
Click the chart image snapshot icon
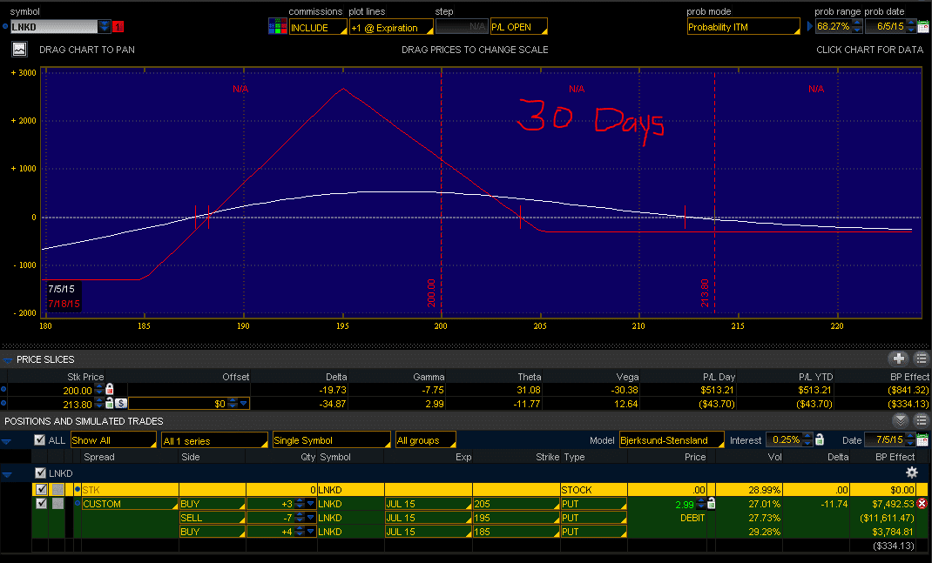point(19,50)
